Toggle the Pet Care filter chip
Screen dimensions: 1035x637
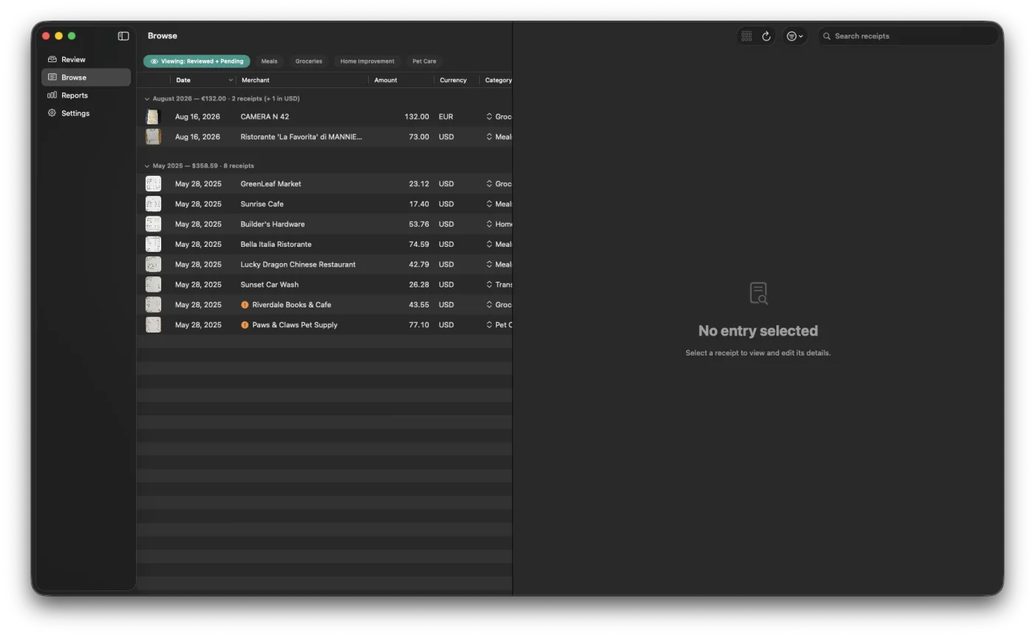424,61
